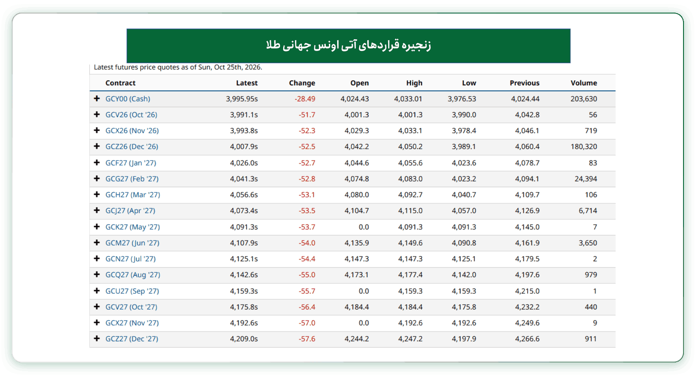Viewport: 697px width, 376px height.
Task: Expand the GCG27 (Feb '27) row
Action: pos(97,179)
